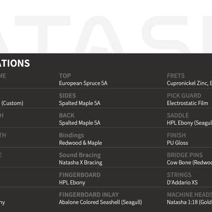The image size is (212, 212).
Task: Select the PU Gloss finish value
Action: pos(178,143)
